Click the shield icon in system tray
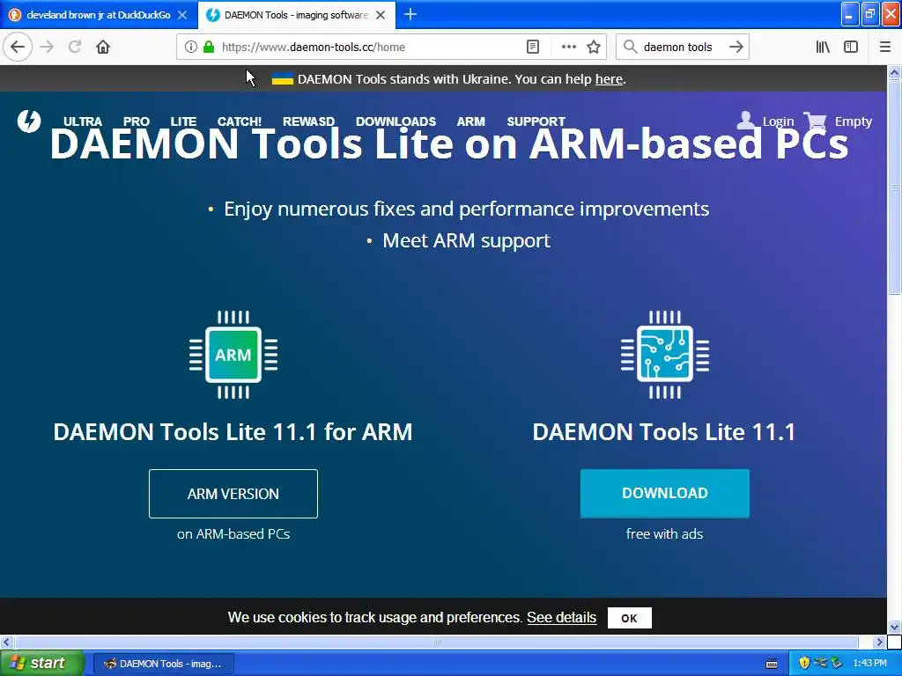The width and height of the screenshot is (902, 676). pyautogui.click(x=804, y=663)
